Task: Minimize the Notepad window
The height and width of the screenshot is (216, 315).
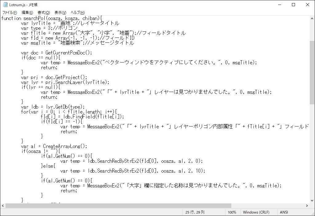Action: click(279, 5)
